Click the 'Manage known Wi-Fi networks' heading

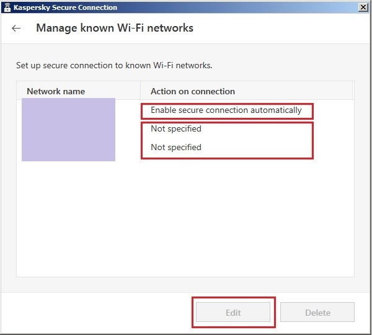(x=115, y=29)
